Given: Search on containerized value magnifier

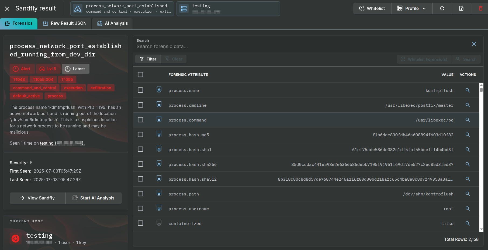Looking at the screenshot, I should point(468,223).
